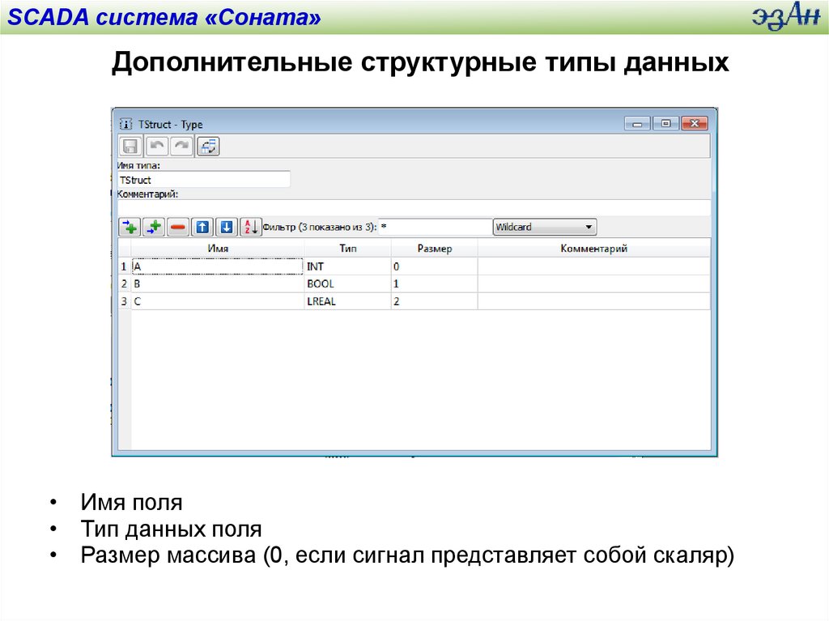Add a new field with the second plus icon
829x621 pixels.
click(154, 227)
